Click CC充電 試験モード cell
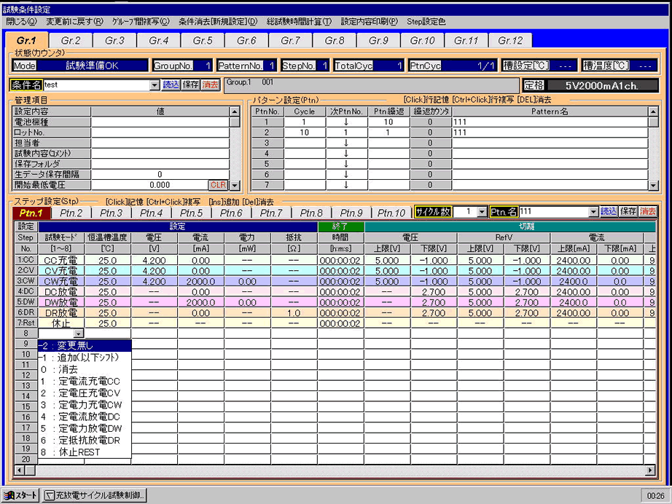 (61, 260)
